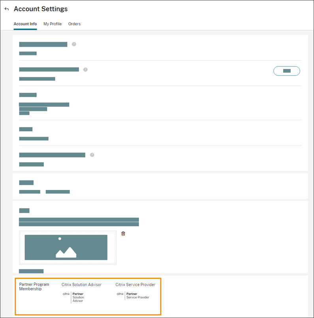Viewport: 314px width, 318px height.
Task: Click the 'Account Settings' page title
Action: coord(41,9)
